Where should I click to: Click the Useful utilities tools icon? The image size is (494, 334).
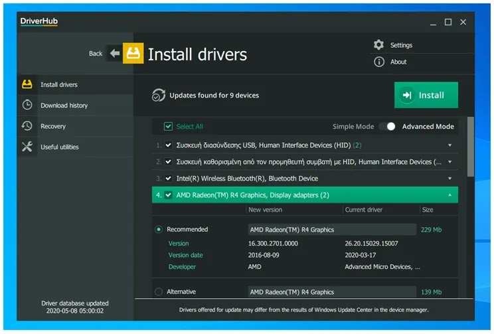(27, 147)
